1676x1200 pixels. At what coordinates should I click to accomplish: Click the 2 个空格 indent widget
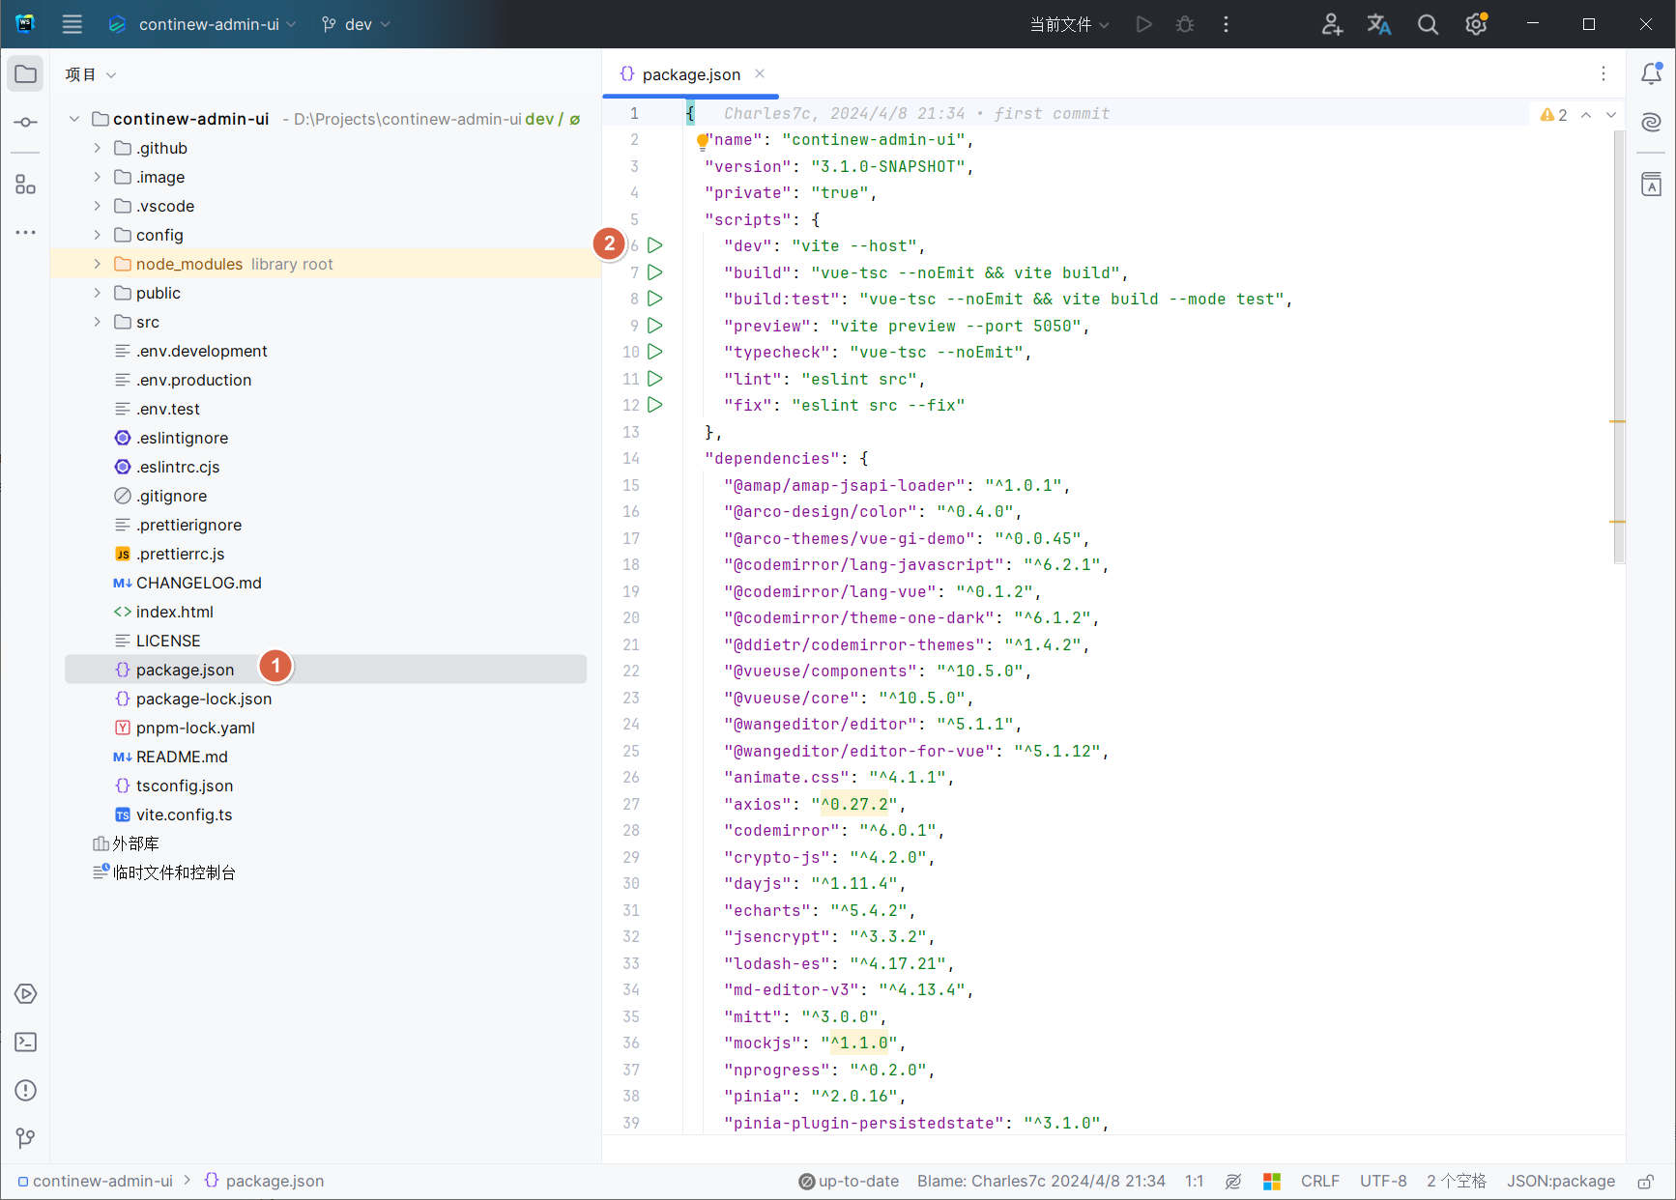point(1457,1182)
